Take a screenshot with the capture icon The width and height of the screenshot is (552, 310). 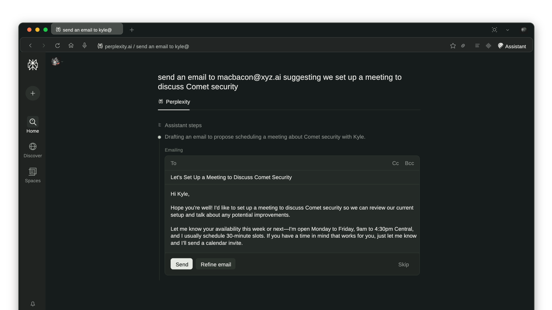click(x=494, y=30)
